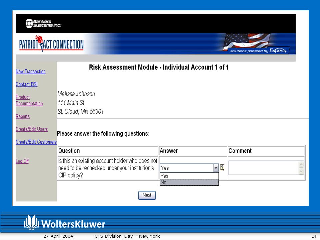This screenshot has height=240, width=320.
Task: Click the Contact BSI link
Action: (x=27, y=84)
